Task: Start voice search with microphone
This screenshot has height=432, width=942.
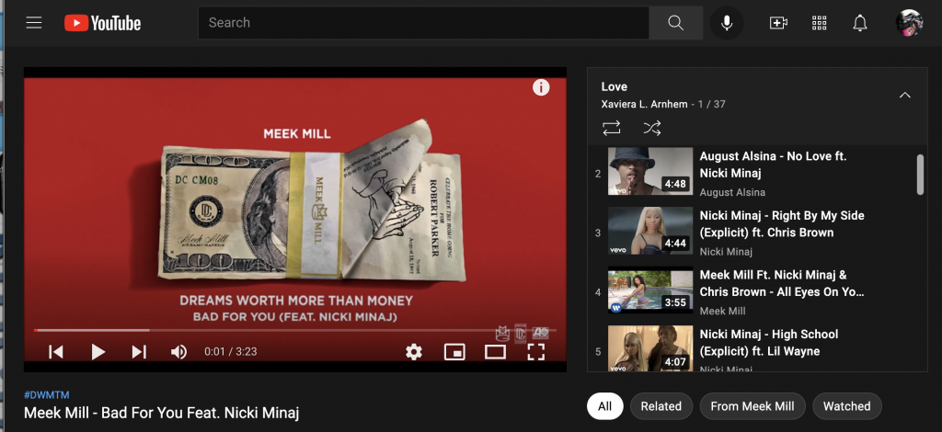Action: 727,23
